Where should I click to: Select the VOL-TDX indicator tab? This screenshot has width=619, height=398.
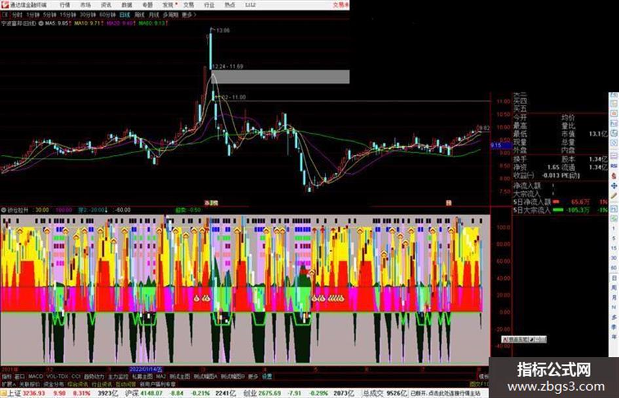[57, 376]
